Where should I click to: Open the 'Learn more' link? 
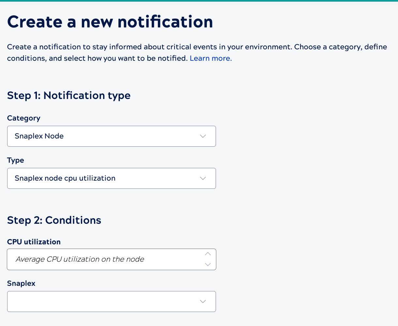[210, 58]
